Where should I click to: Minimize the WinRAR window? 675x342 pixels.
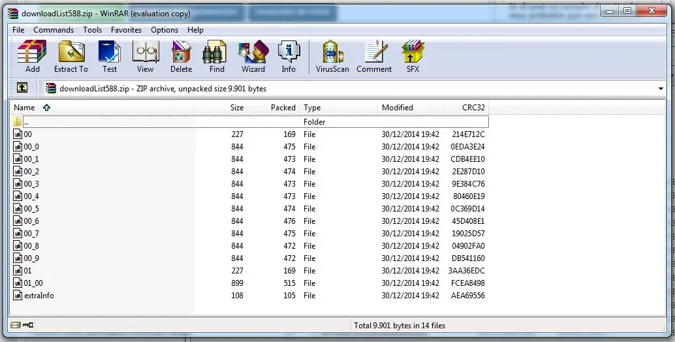click(x=610, y=11)
